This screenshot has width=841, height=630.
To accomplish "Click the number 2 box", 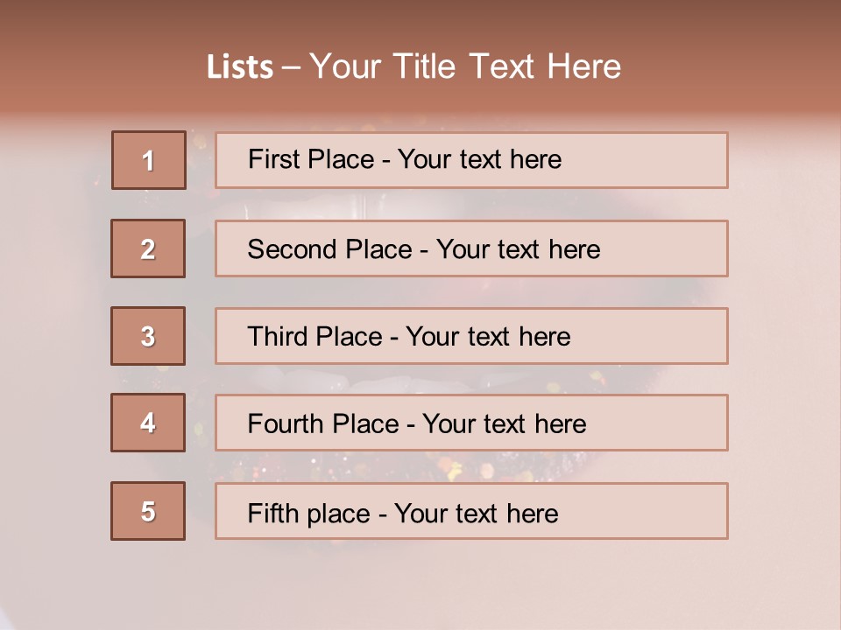I will click(x=148, y=248).
